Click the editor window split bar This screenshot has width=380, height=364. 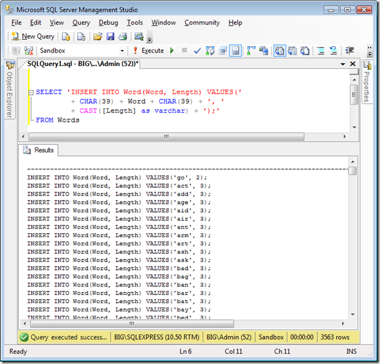pyautogui.click(x=354, y=72)
